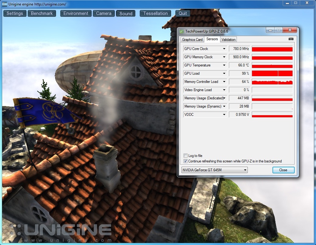This screenshot has height=245, width=316.
Task: Click the GPU-Z screenshot camera icon
Action: 291,39
